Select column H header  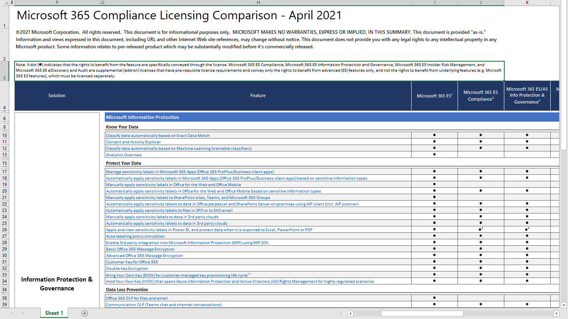tap(258, 2)
